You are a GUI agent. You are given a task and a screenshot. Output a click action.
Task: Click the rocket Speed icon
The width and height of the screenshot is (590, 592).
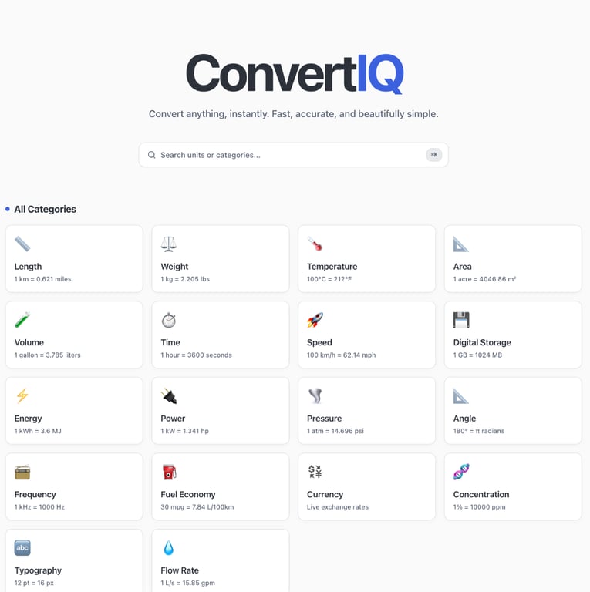point(315,320)
